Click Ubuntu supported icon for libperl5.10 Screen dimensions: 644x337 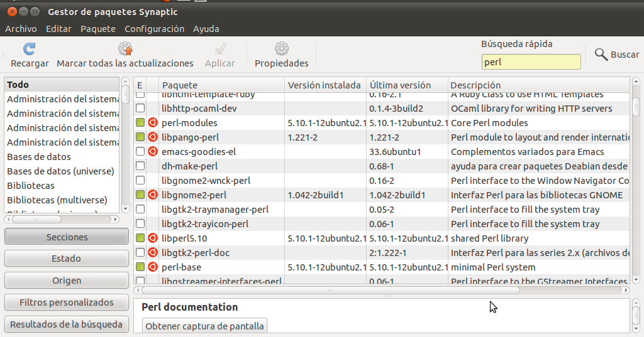click(x=153, y=238)
